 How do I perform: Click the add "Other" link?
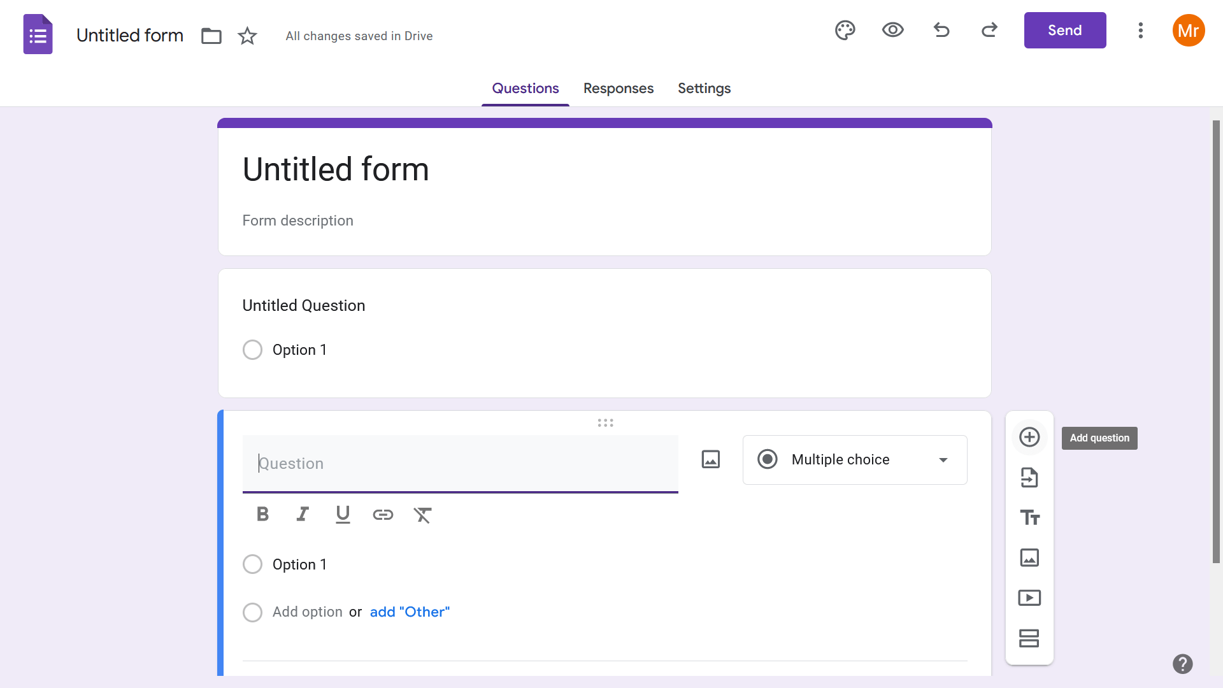coord(410,612)
